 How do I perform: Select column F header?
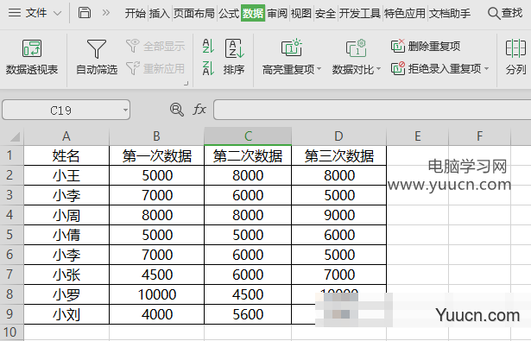[479, 136]
